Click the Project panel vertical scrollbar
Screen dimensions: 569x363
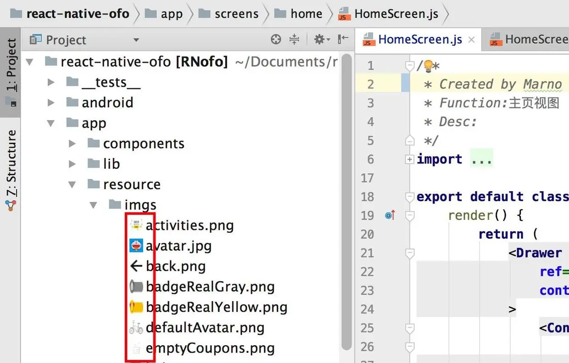click(347, 184)
